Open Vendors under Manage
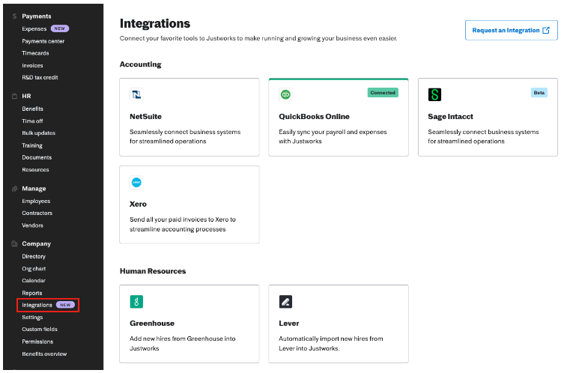 32,225
